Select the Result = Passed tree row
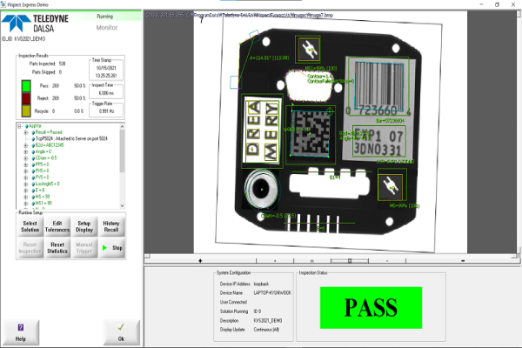Image resolution: width=522 pixels, height=348 pixels. coord(49,132)
